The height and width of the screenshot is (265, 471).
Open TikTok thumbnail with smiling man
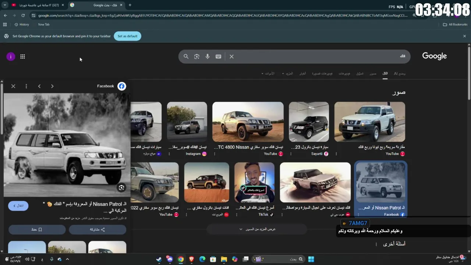point(254,183)
